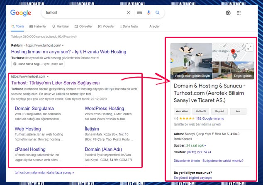Click the Ara call button
The image size is (263, 185).
[238, 111]
